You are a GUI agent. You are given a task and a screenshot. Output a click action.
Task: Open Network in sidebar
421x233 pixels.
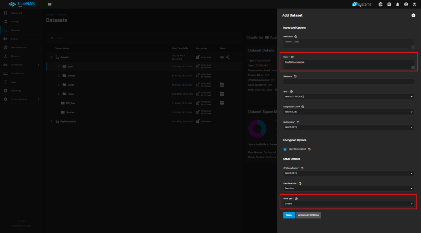(21, 56)
